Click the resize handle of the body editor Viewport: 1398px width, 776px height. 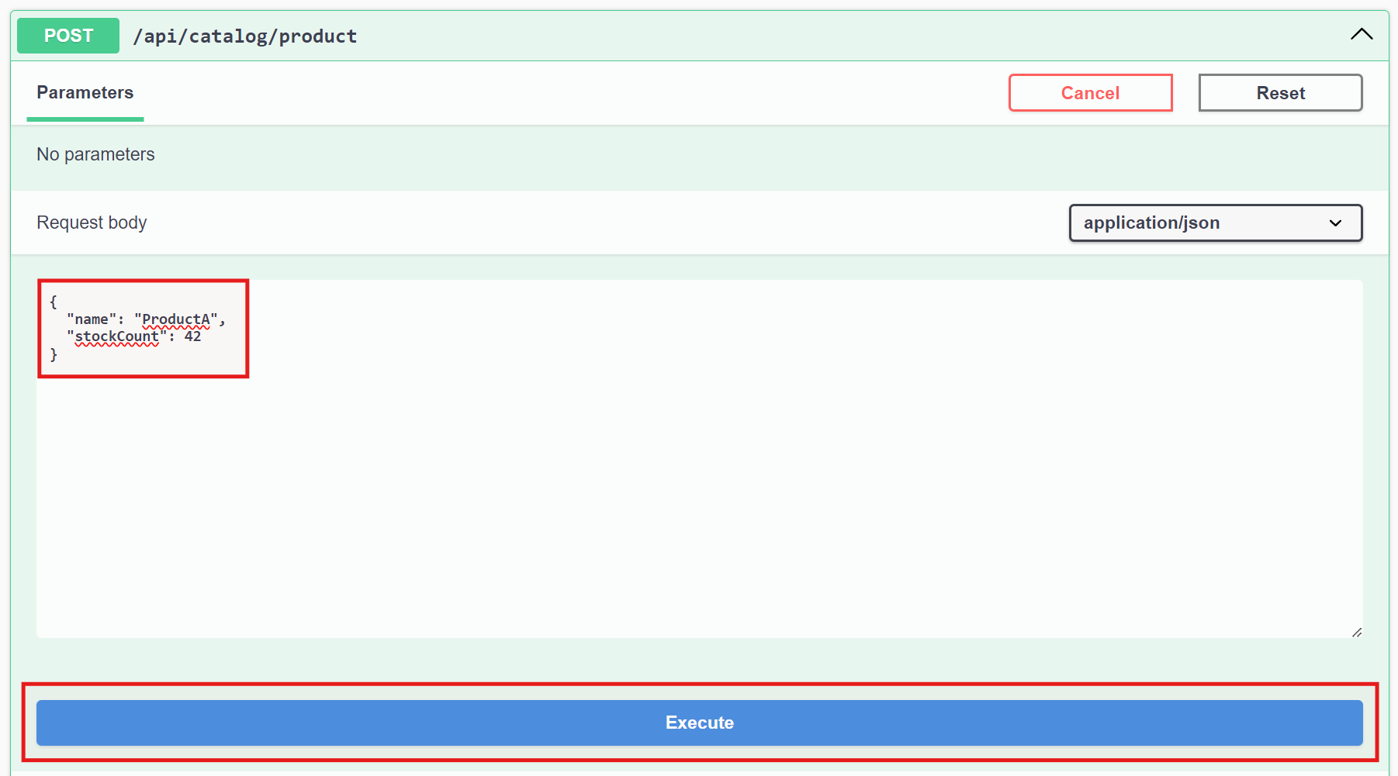(x=1357, y=631)
